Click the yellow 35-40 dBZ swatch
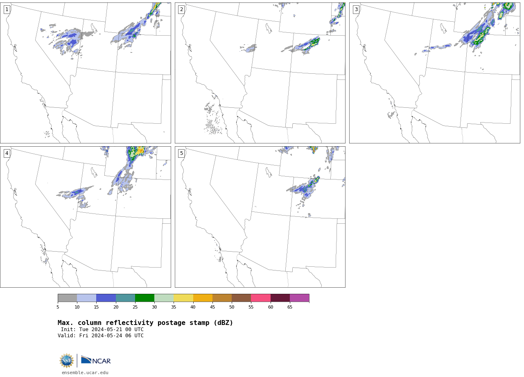This screenshot has height=377, width=524. tap(183, 298)
